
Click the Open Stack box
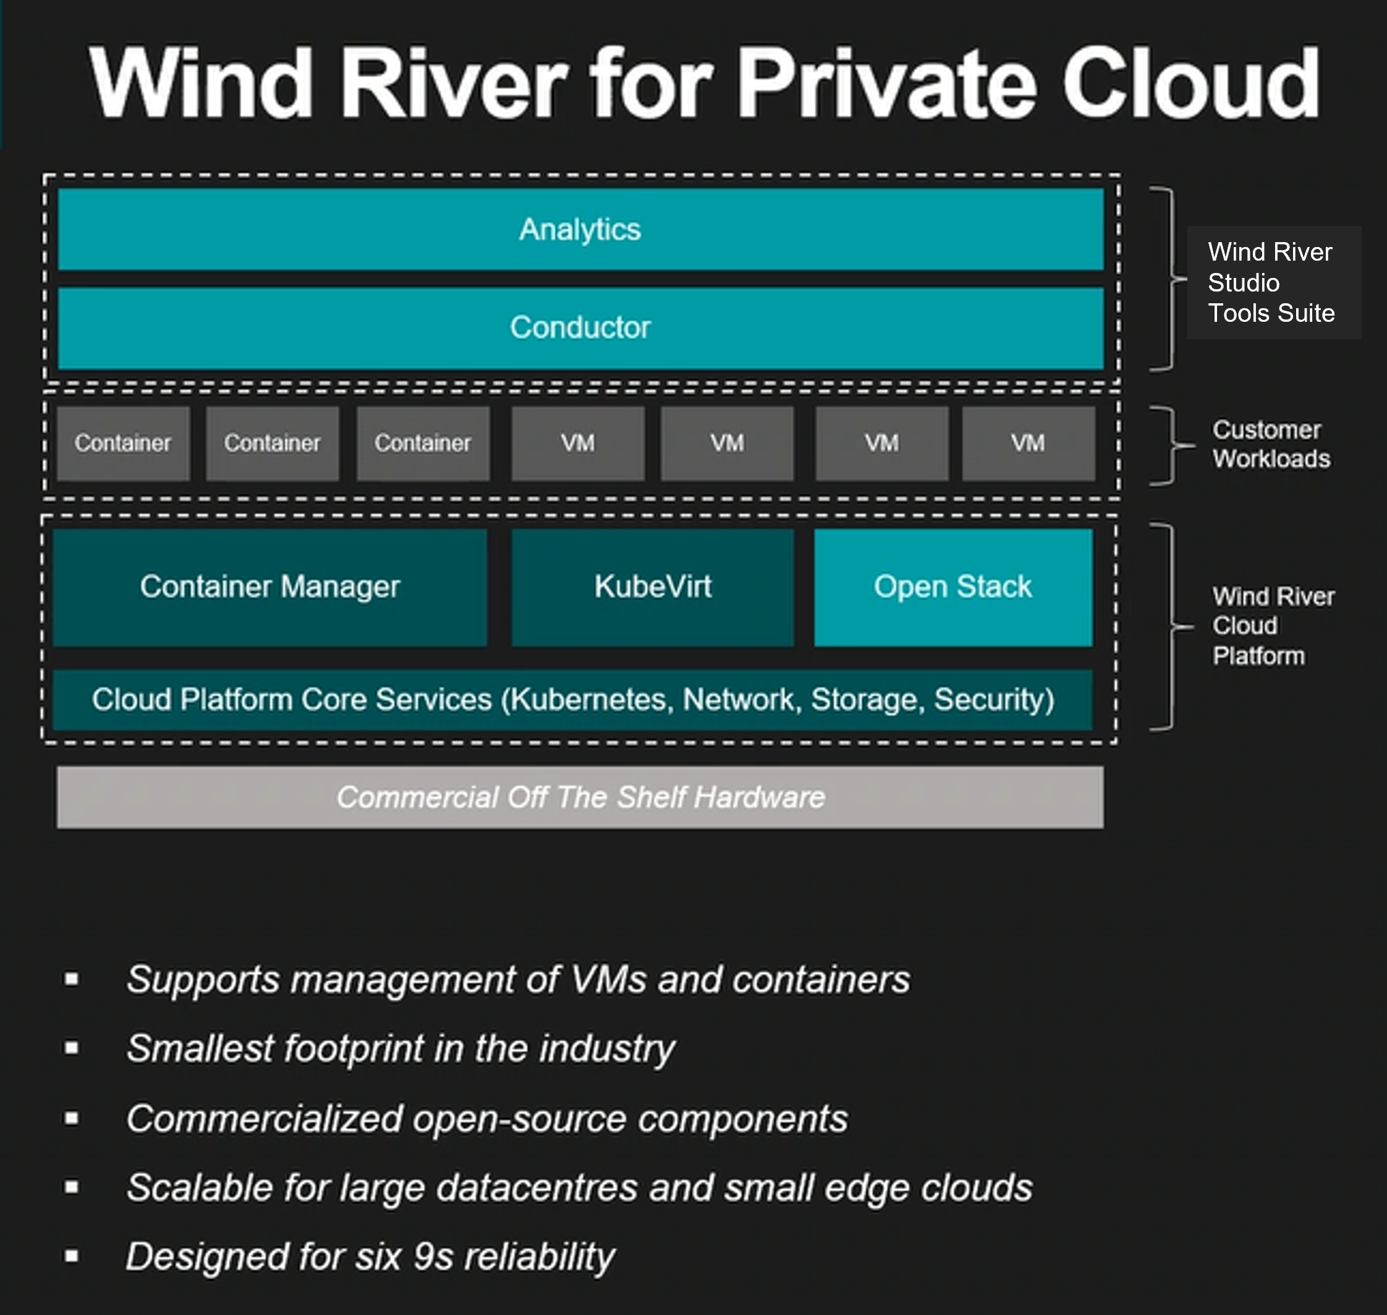[x=952, y=587]
